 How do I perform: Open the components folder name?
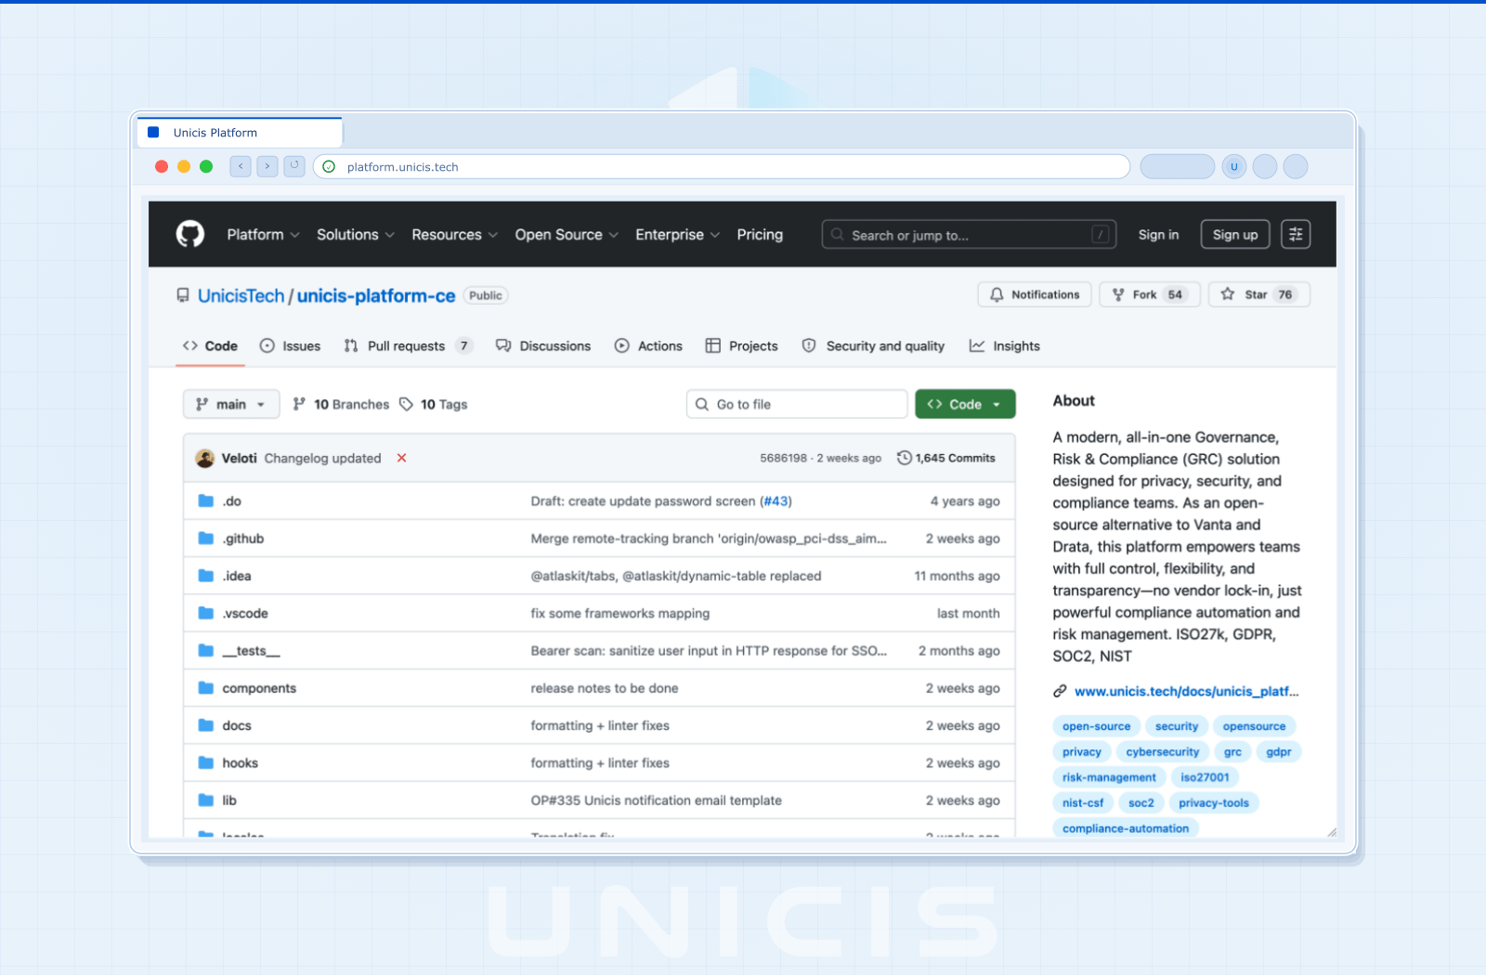pyautogui.click(x=259, y=688)
